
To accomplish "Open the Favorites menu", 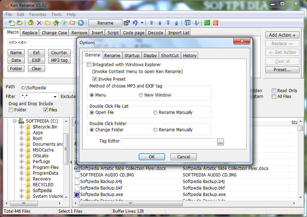I will (38, 14).
